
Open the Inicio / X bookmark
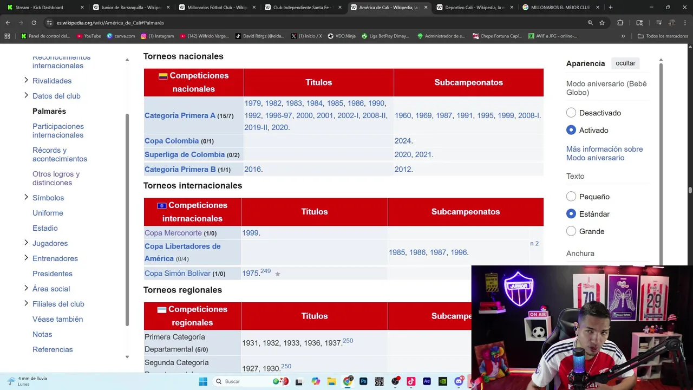306,36
